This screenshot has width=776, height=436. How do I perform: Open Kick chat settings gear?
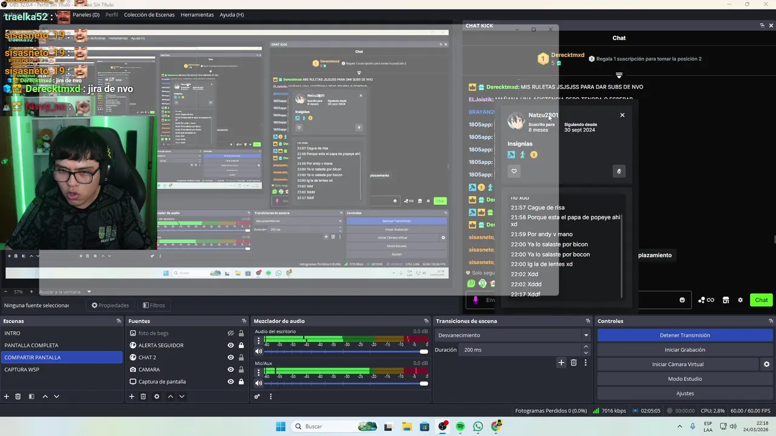point(740,300)
